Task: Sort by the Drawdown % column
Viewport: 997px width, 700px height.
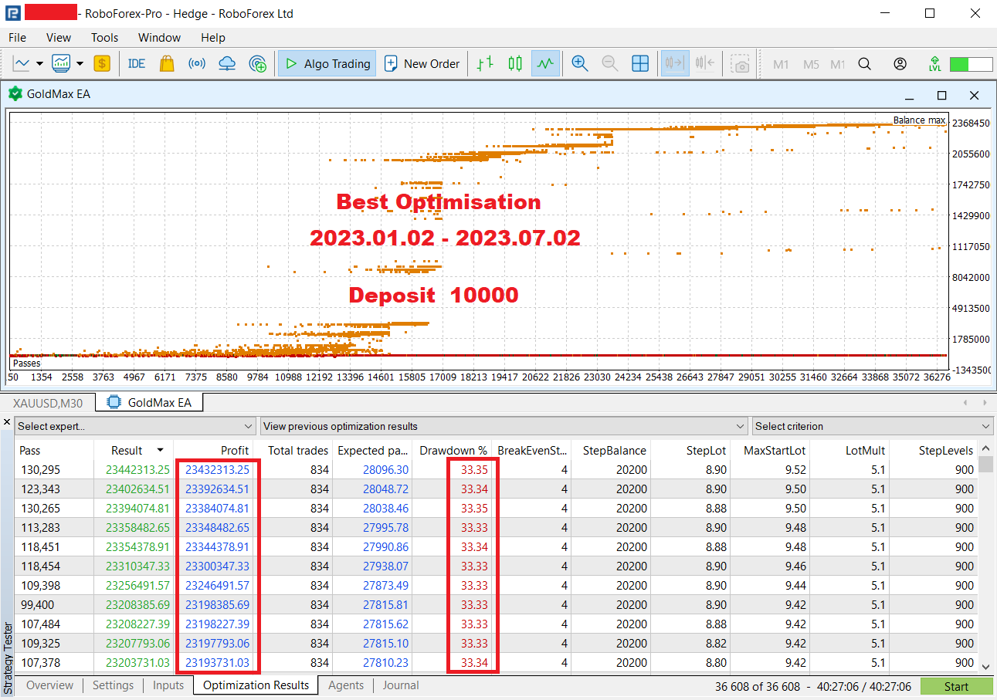Action: tap(453, 451)
